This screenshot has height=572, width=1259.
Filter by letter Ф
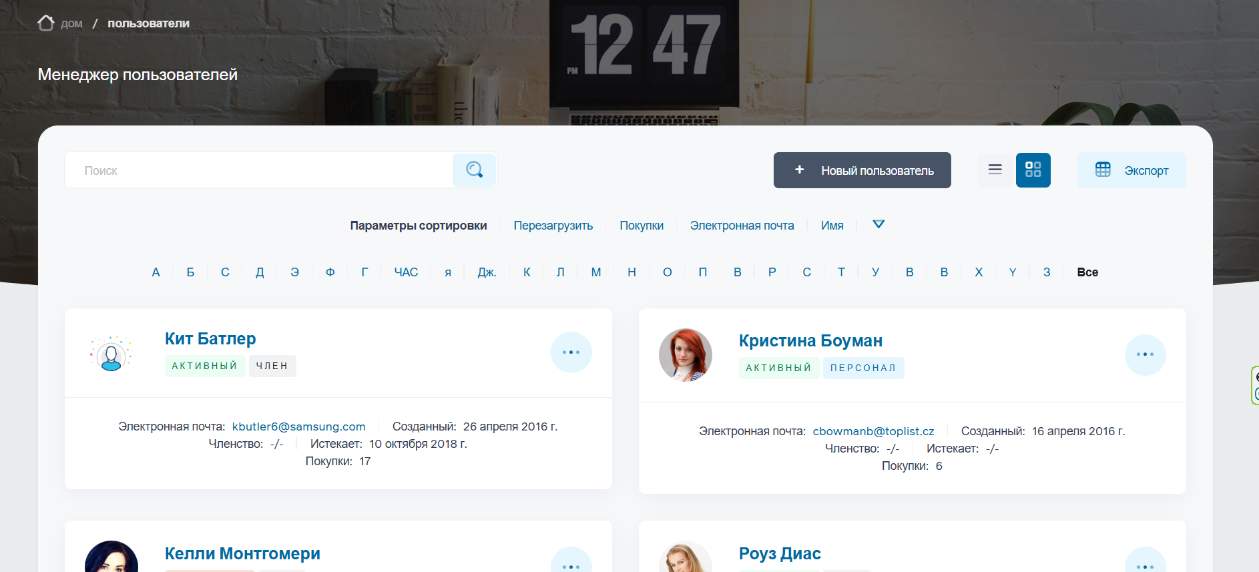coord(330,272)
